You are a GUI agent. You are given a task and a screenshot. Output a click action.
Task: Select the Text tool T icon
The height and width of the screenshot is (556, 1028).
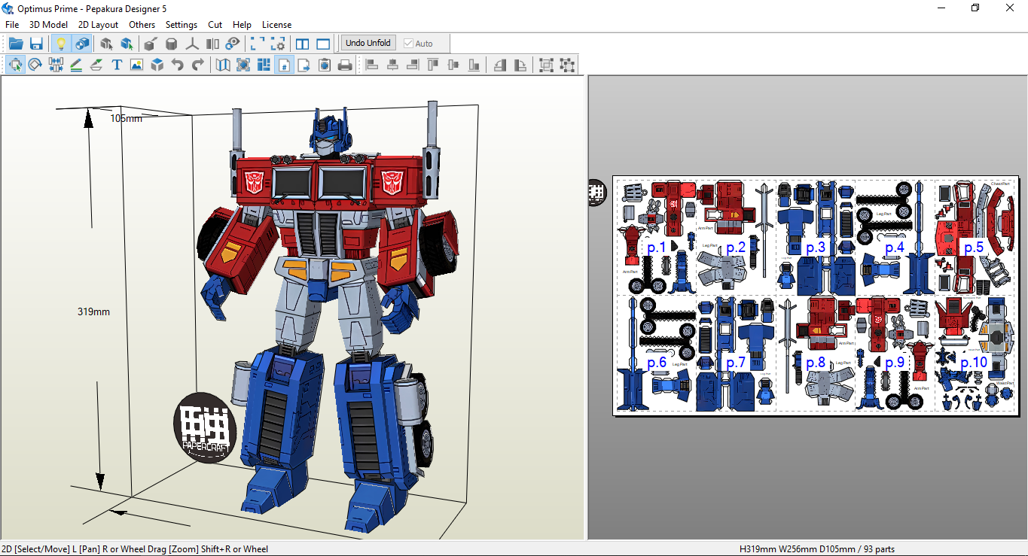point(117,65)
